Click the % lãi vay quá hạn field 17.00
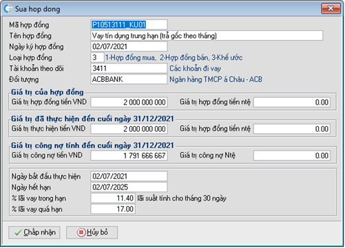345x248 pixels. [x=113, y=209]
